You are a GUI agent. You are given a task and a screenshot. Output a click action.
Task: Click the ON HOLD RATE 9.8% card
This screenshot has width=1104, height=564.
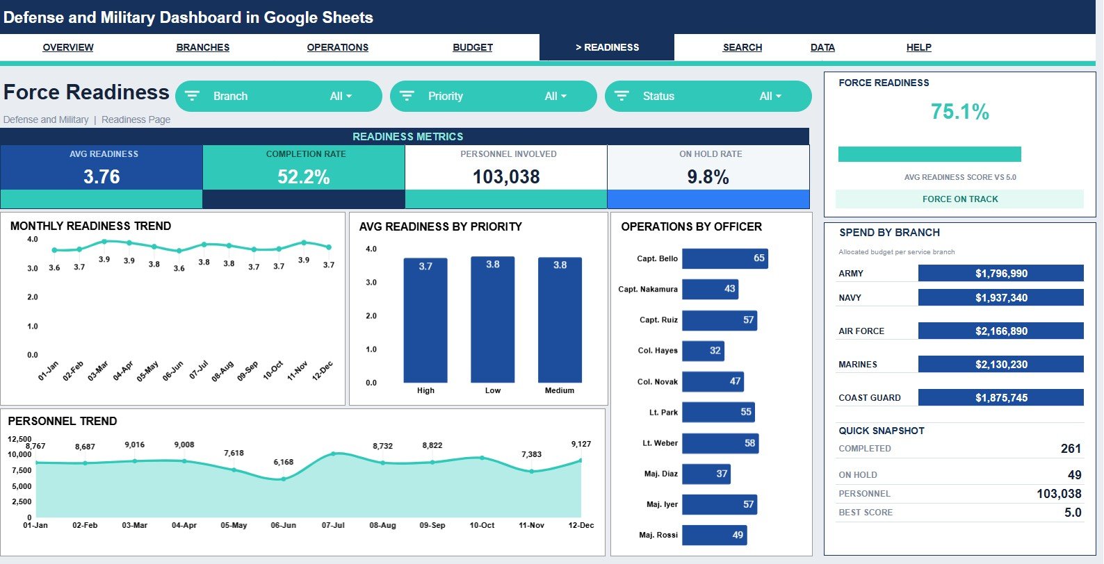pyautogui.click(x=708, y=176)
